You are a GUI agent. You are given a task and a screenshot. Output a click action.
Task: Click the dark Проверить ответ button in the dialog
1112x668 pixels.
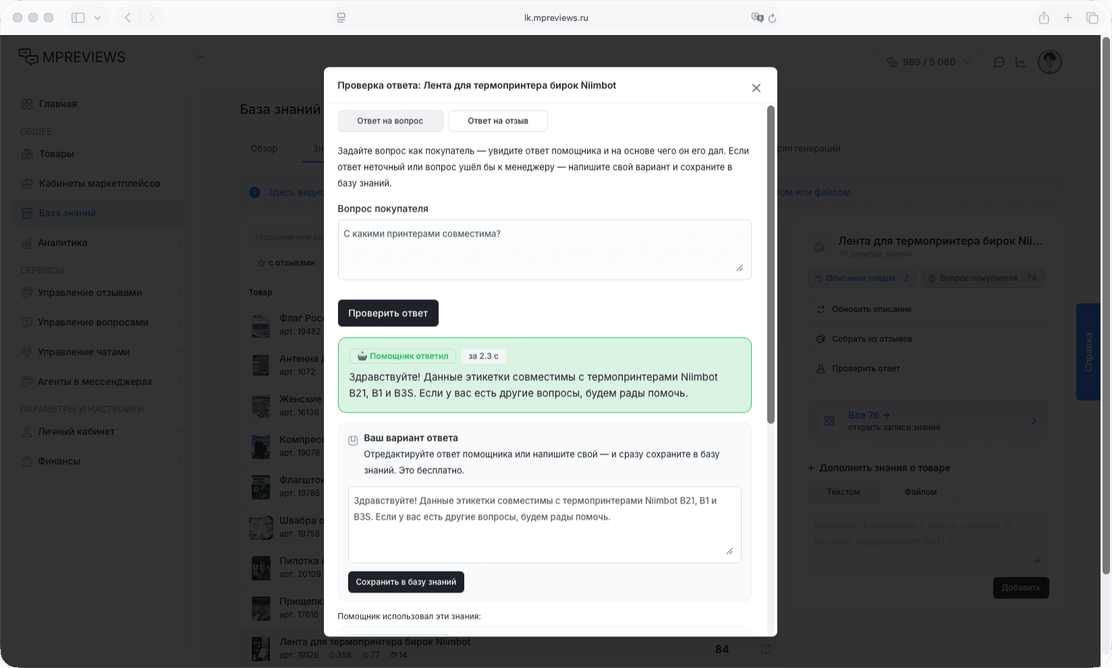pyautogui.click(x=388, y=313)
